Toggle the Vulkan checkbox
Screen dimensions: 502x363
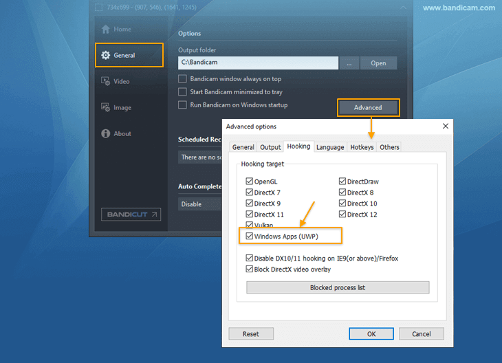click(250, 224)
